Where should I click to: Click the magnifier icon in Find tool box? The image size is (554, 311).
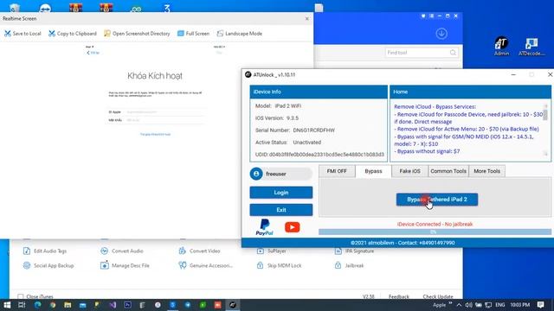click(x=453, y=53)
